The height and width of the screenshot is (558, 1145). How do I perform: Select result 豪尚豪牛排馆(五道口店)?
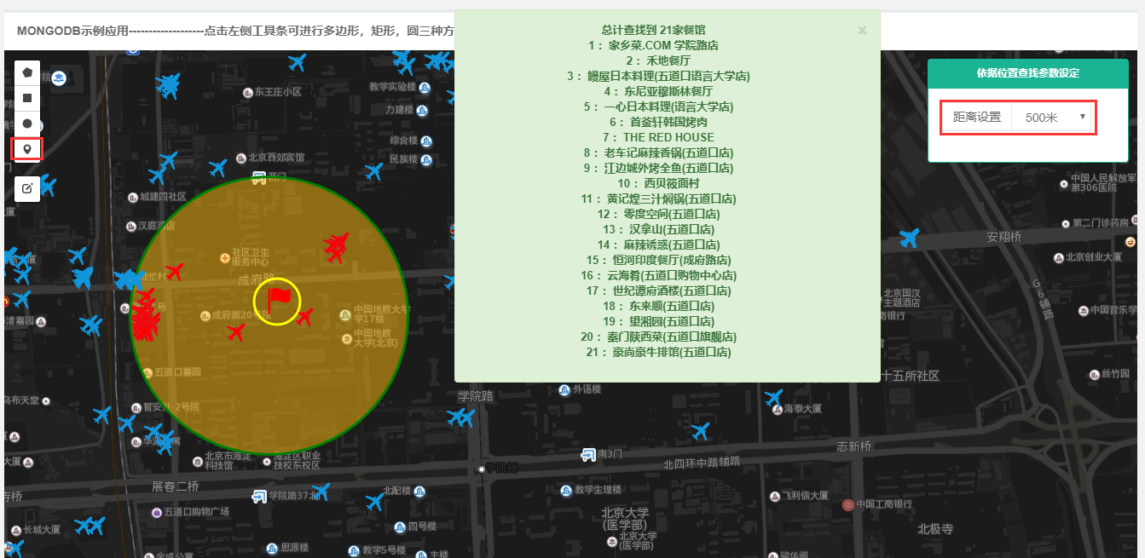point(659,352)
